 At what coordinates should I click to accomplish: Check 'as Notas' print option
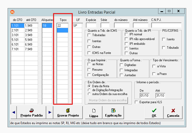(89, 64)
